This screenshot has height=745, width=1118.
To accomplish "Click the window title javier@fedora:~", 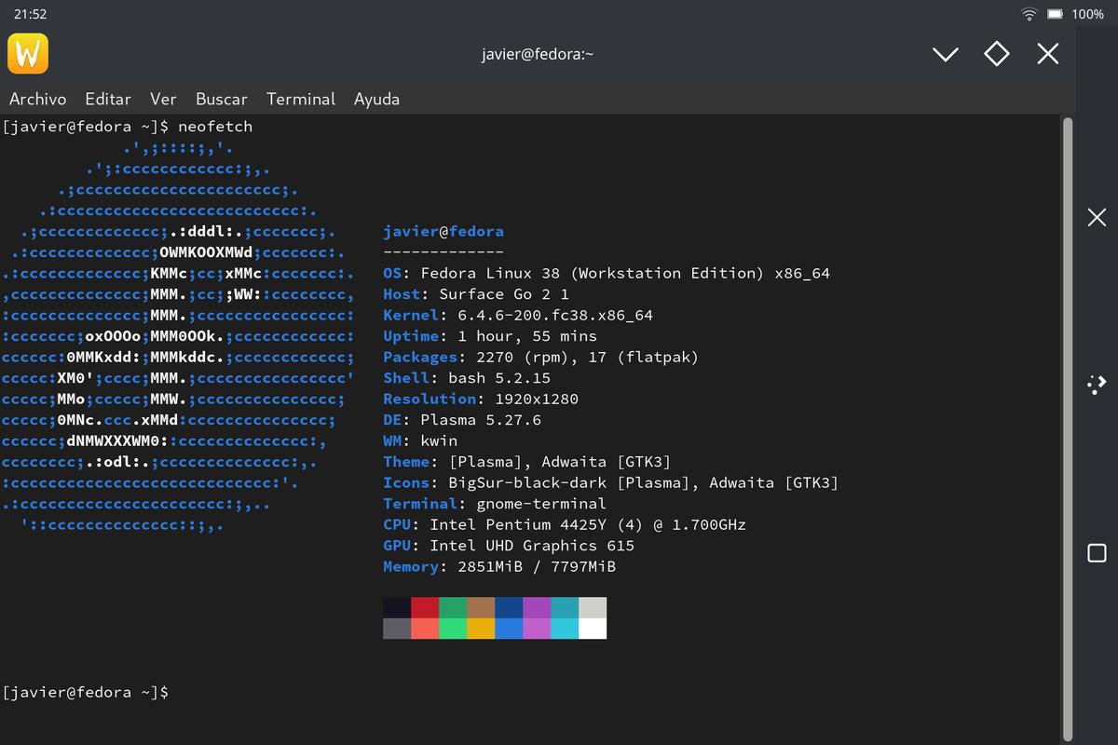I will click(538, 54).
